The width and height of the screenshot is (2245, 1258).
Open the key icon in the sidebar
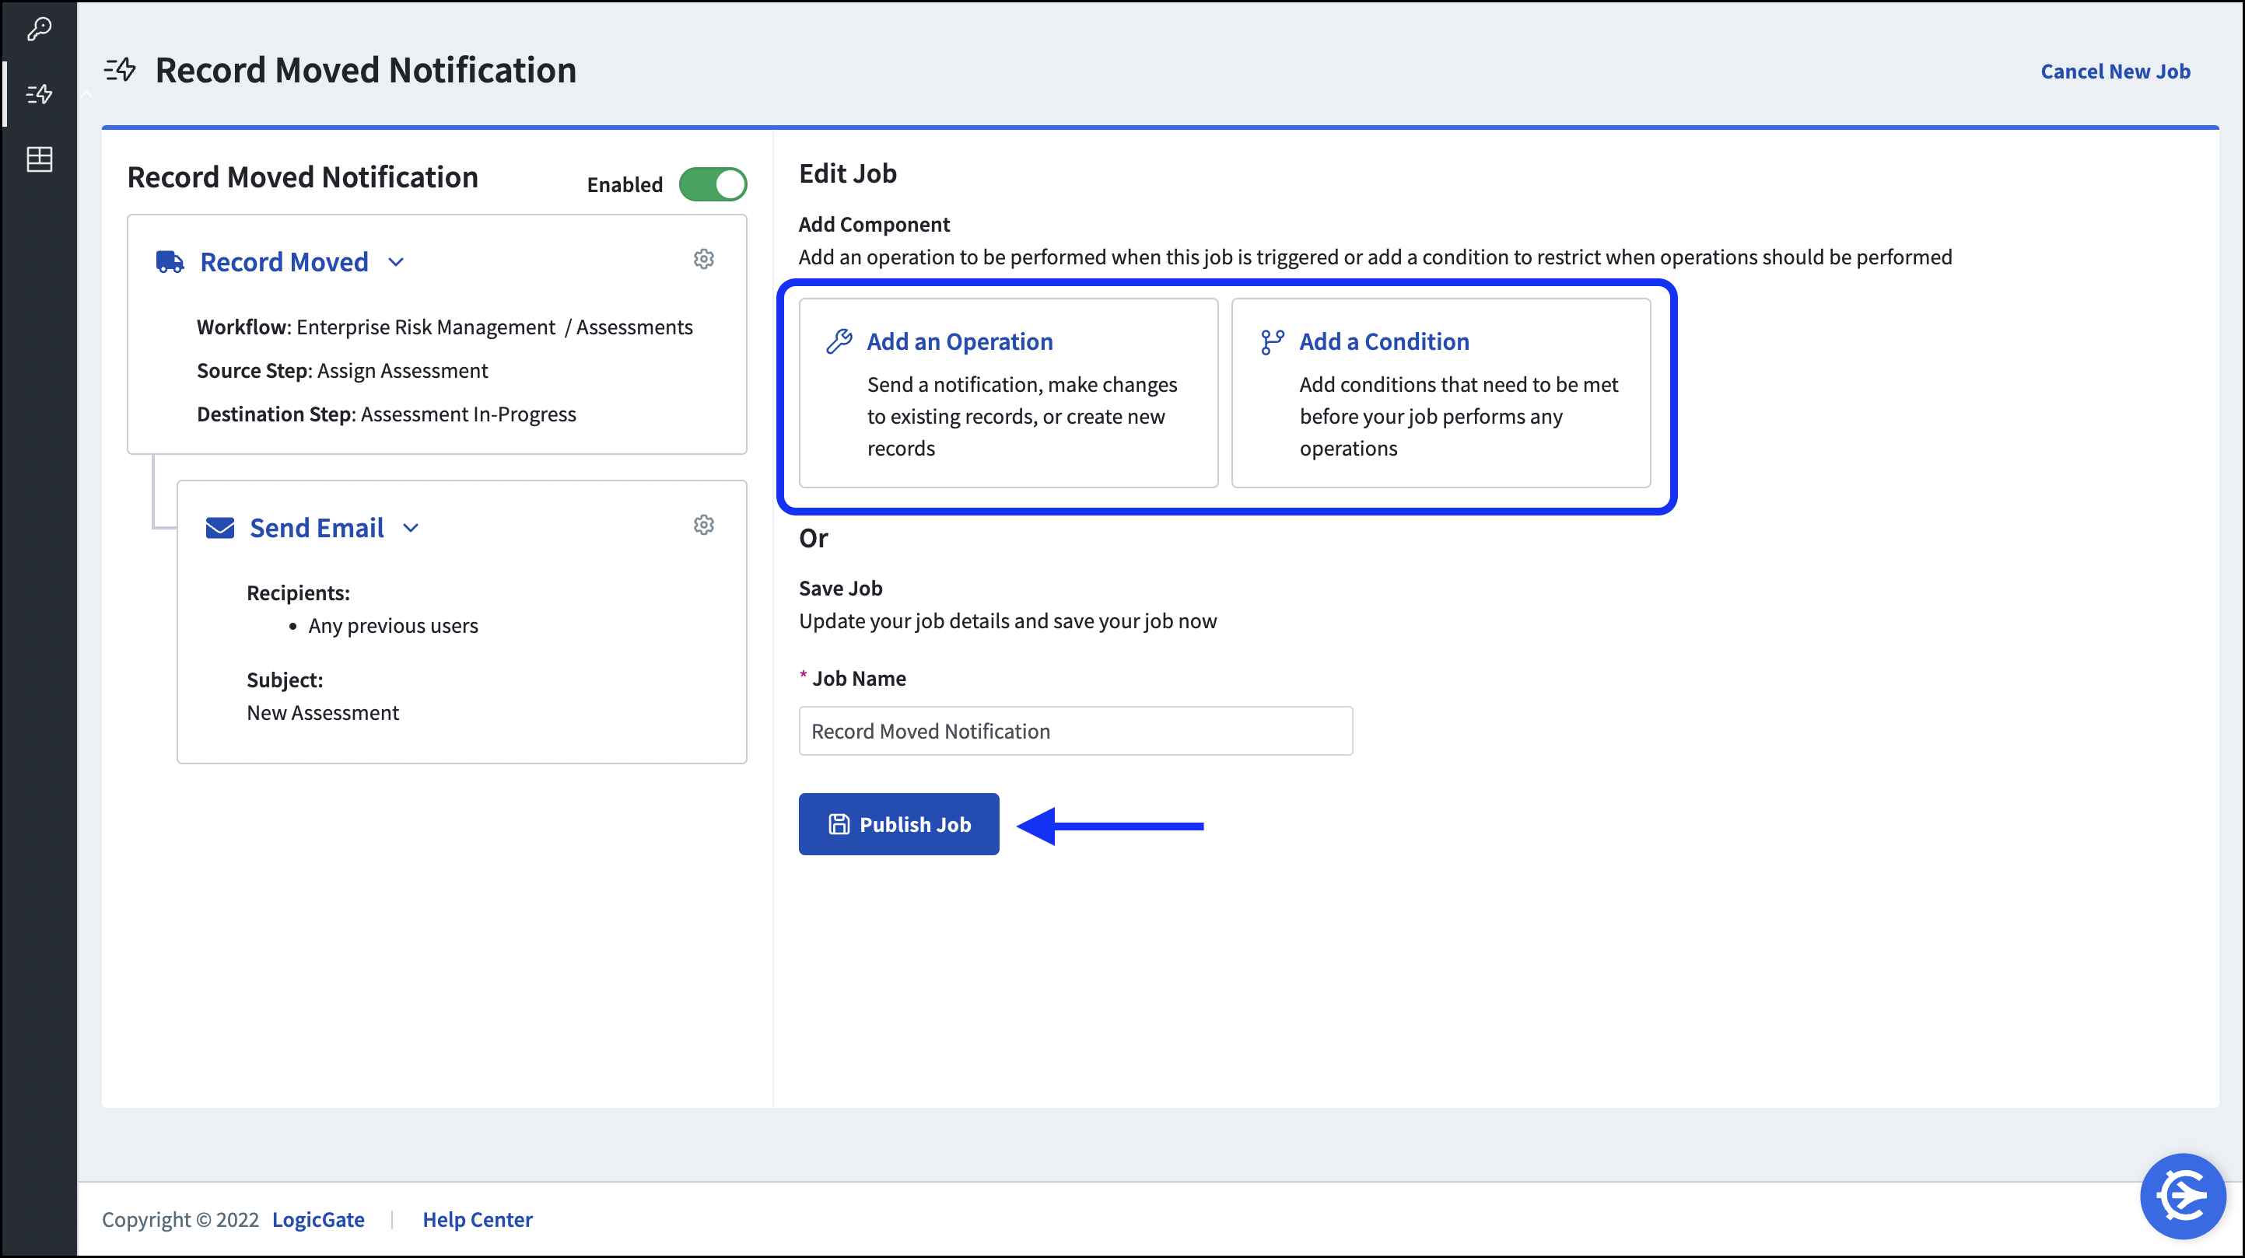[x=39, y=30]
